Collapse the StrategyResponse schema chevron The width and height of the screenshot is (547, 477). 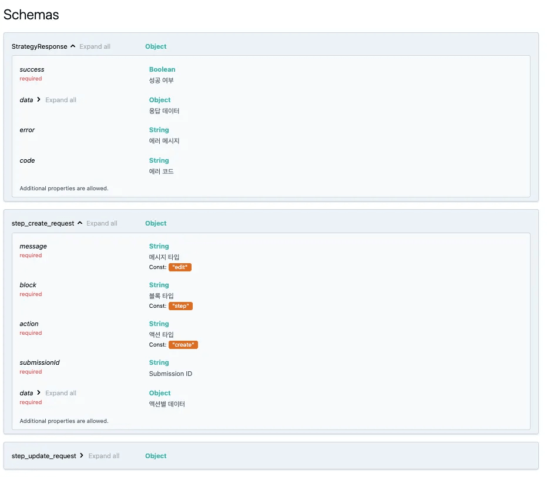pyautogui.click(x=73, y=46)
